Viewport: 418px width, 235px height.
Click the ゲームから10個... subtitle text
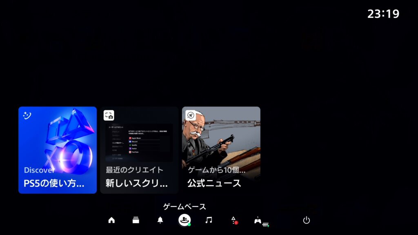point(216,170)
